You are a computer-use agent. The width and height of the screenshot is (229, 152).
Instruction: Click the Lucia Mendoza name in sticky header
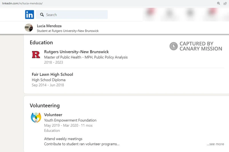coord(49,26)
